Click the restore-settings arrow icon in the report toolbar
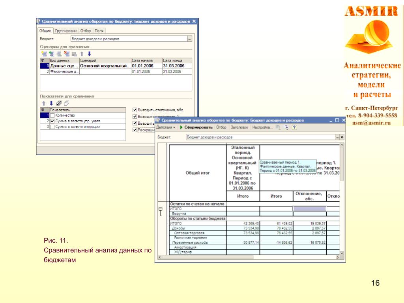This screenshot has width=404, height=303. 286,127
